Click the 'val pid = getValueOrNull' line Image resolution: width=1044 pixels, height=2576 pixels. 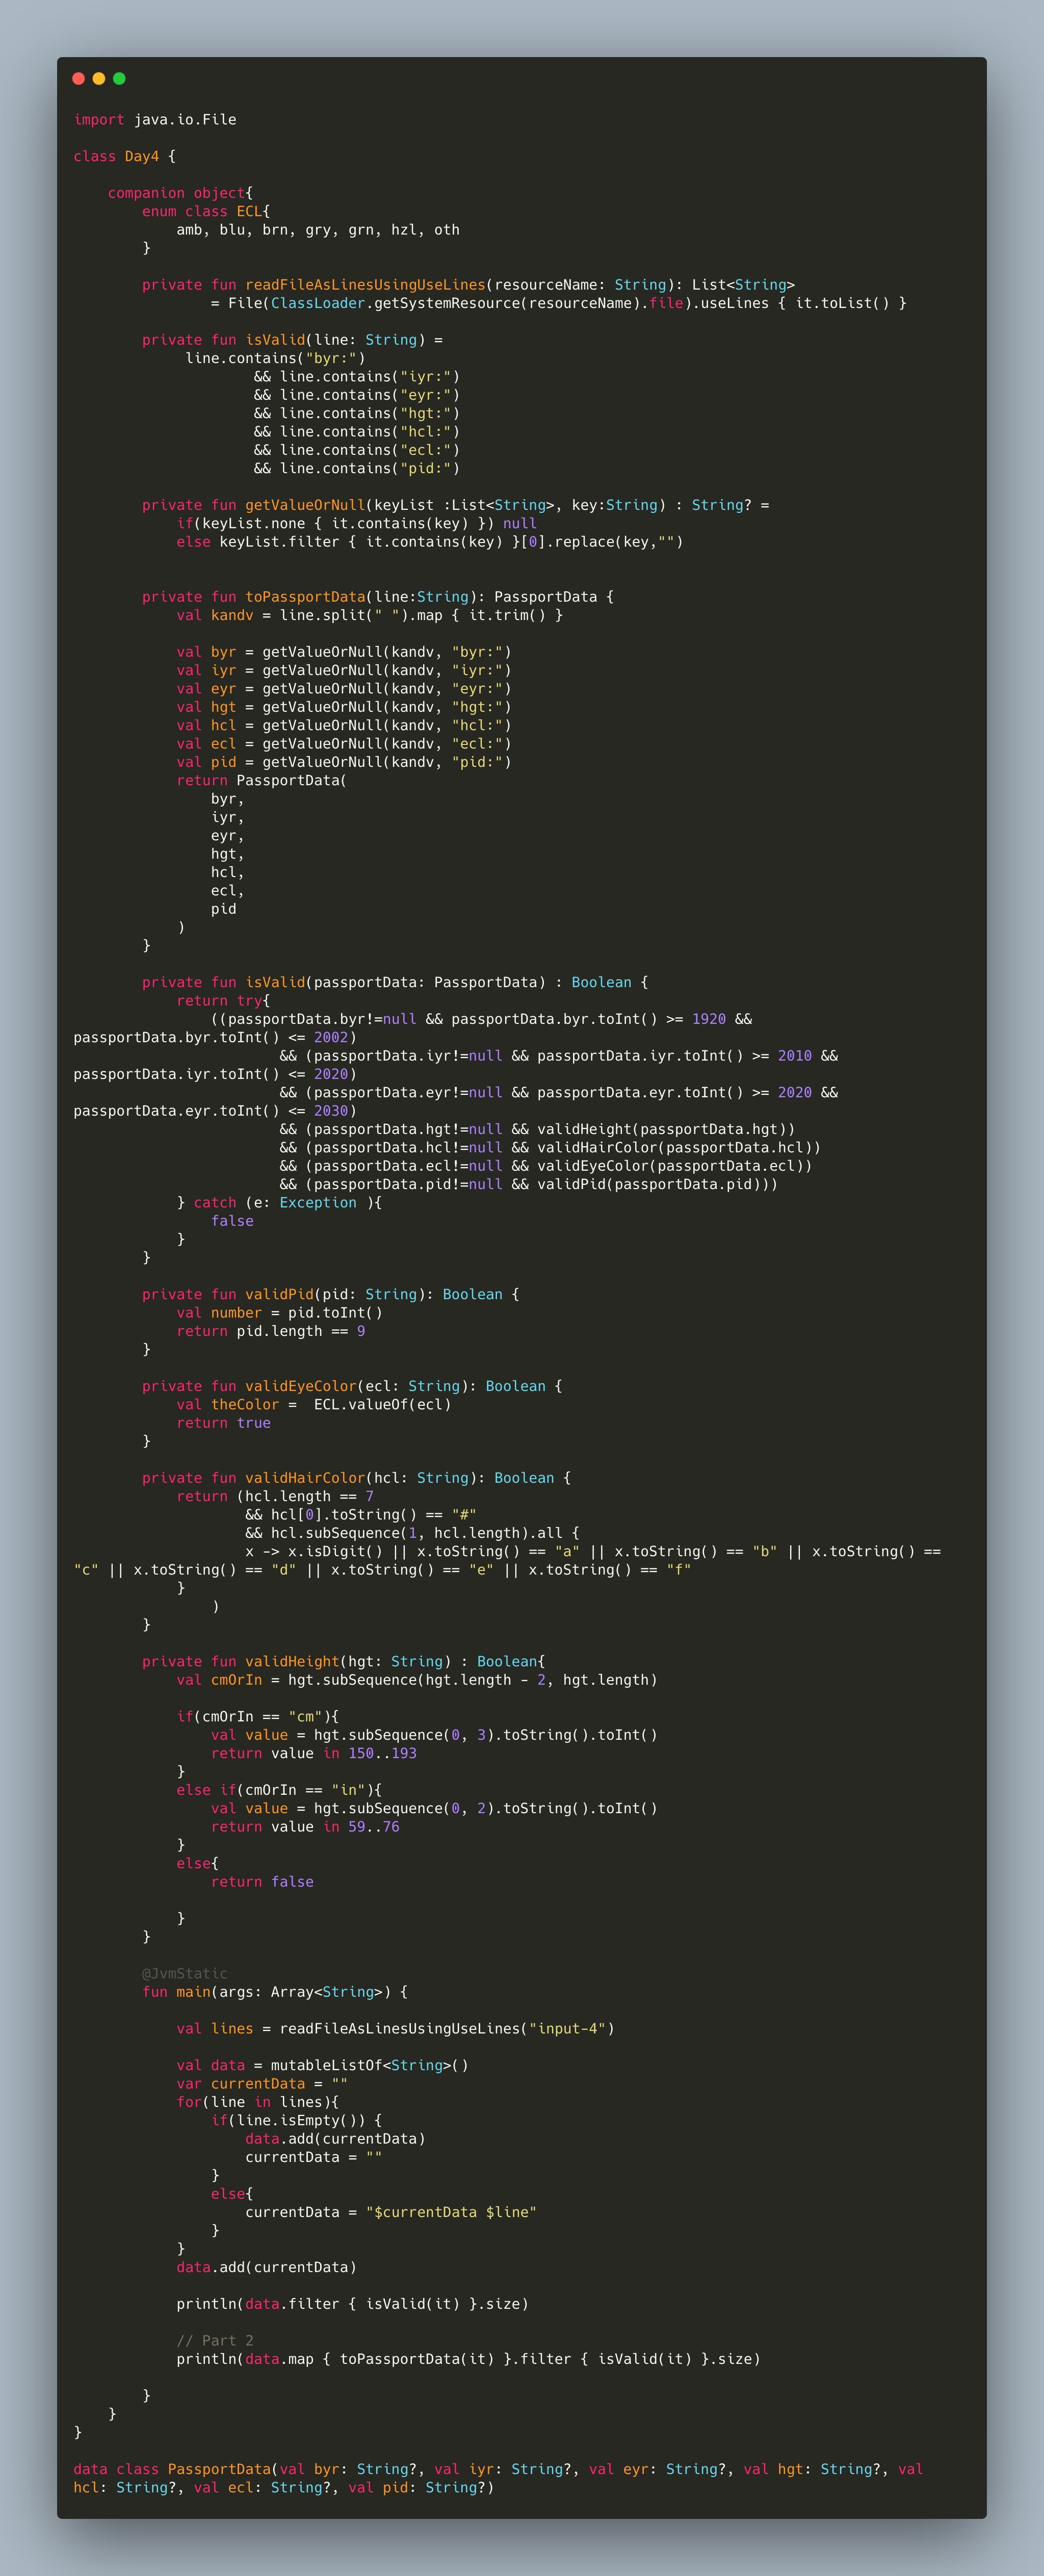pyautogui.click(x=344, y=762)
